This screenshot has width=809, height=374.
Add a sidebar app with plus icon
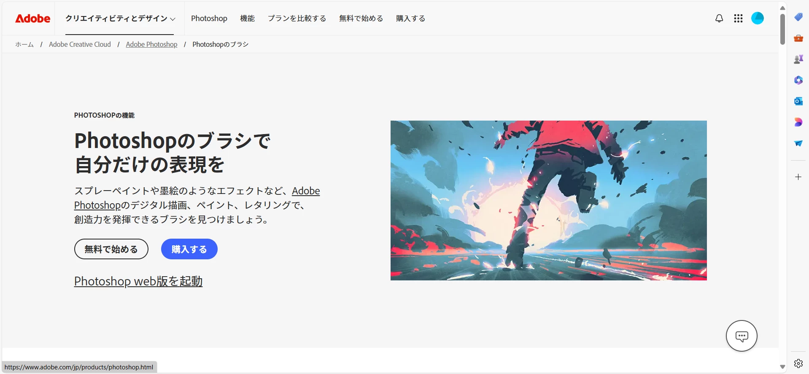798,177
